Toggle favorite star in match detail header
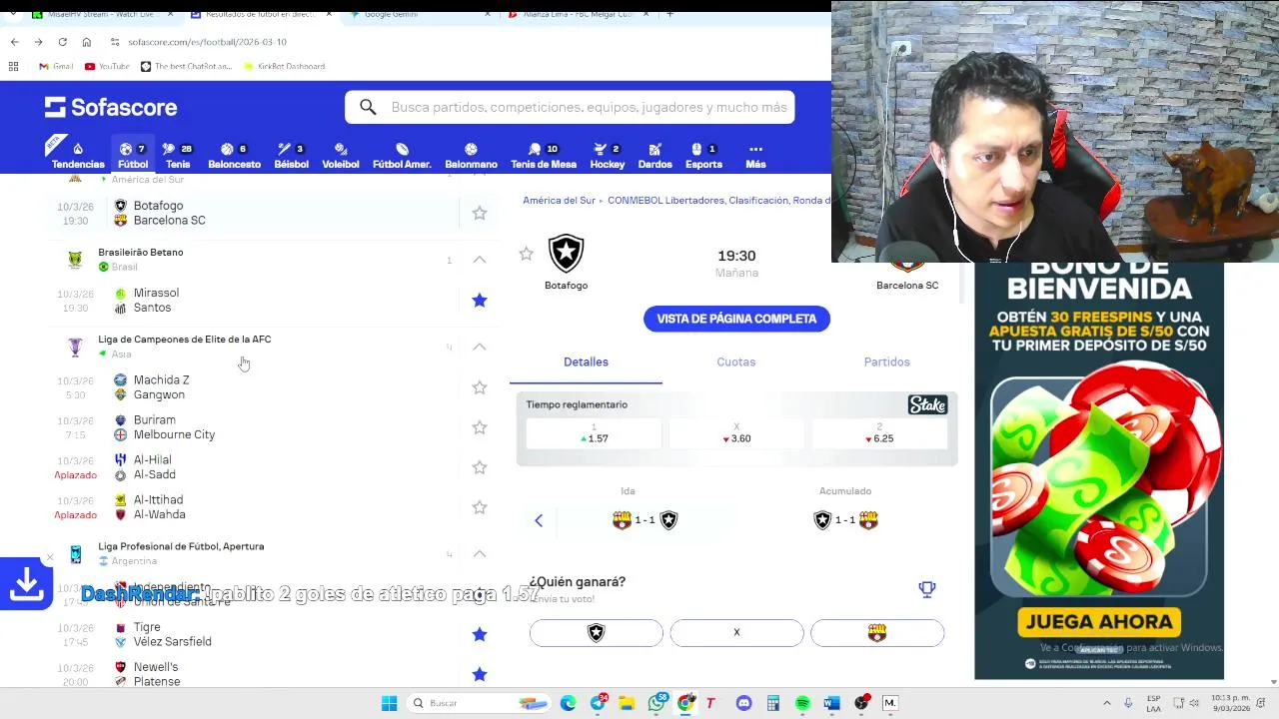1279x719 pixels. 526,254
